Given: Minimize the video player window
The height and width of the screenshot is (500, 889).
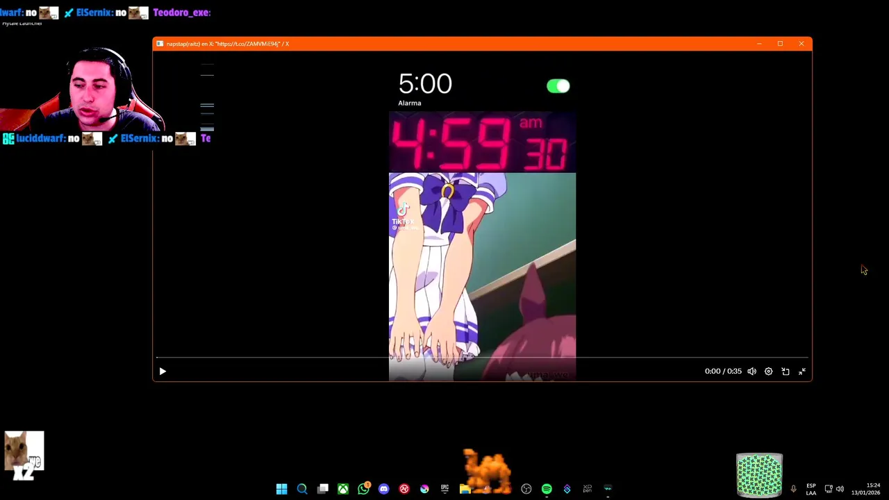Looking at the screenshot, I should point(759,44).
